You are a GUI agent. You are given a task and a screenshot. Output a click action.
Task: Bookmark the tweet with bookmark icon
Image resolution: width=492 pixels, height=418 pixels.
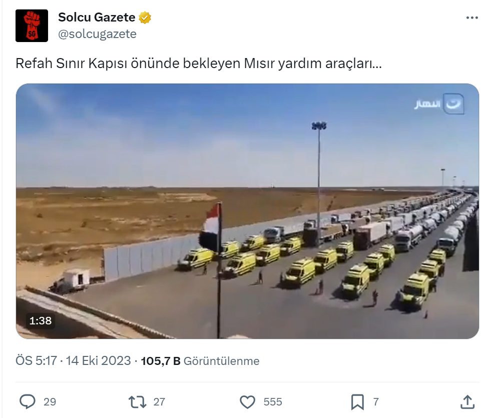(x=357, y=402)
